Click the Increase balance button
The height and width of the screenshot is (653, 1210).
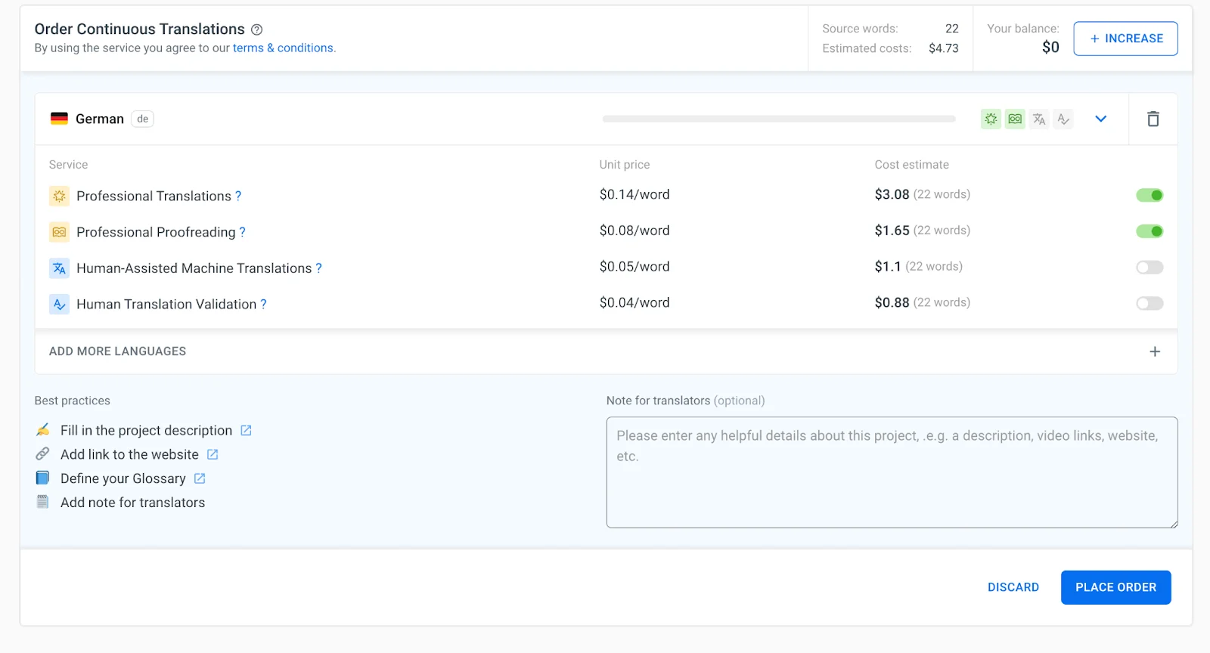pyautogui.click(x=1125, y=39)
